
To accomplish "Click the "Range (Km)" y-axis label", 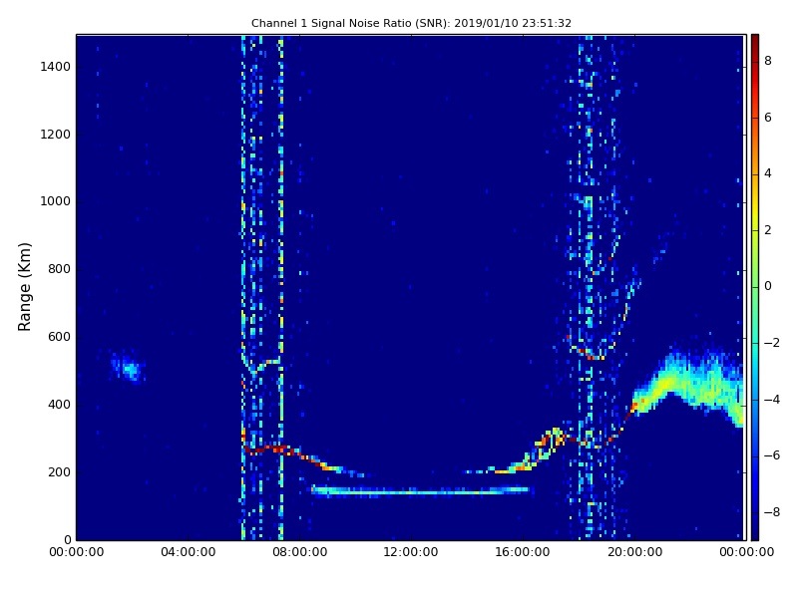I will 24,287.
